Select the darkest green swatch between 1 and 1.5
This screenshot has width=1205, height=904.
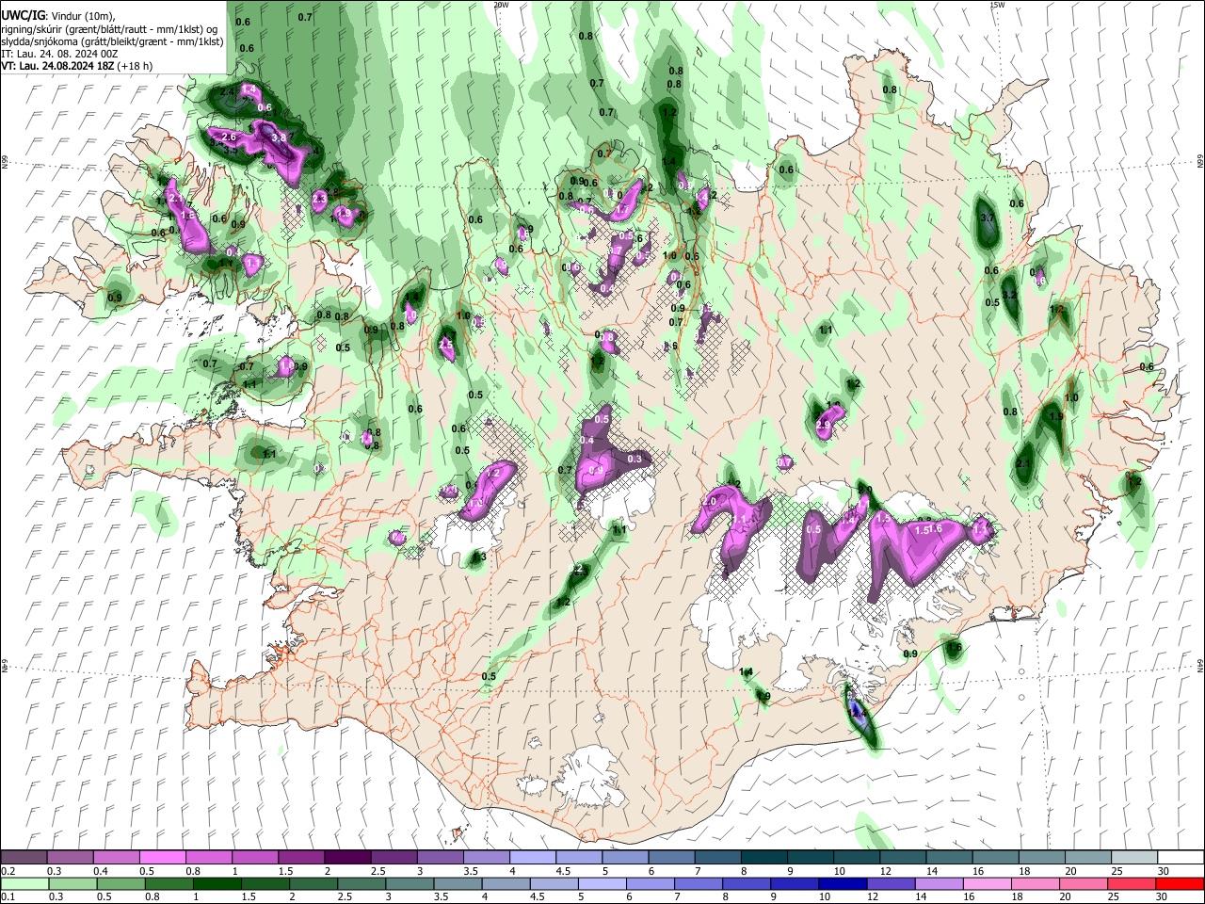[x=217, y=883]
